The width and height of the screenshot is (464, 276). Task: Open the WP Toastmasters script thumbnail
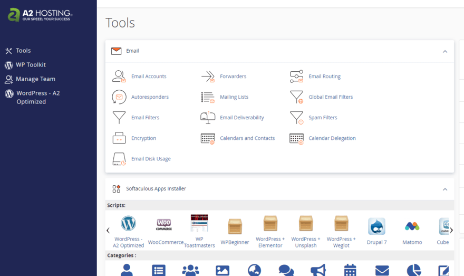click(x=199, y=223)
